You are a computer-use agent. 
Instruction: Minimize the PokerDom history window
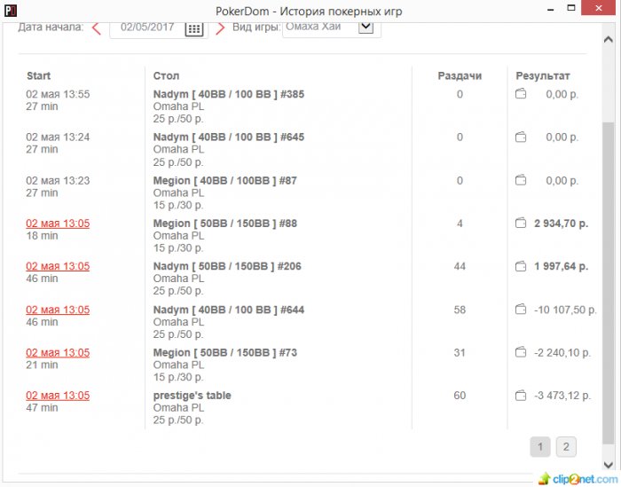click(x=551, y=9)
